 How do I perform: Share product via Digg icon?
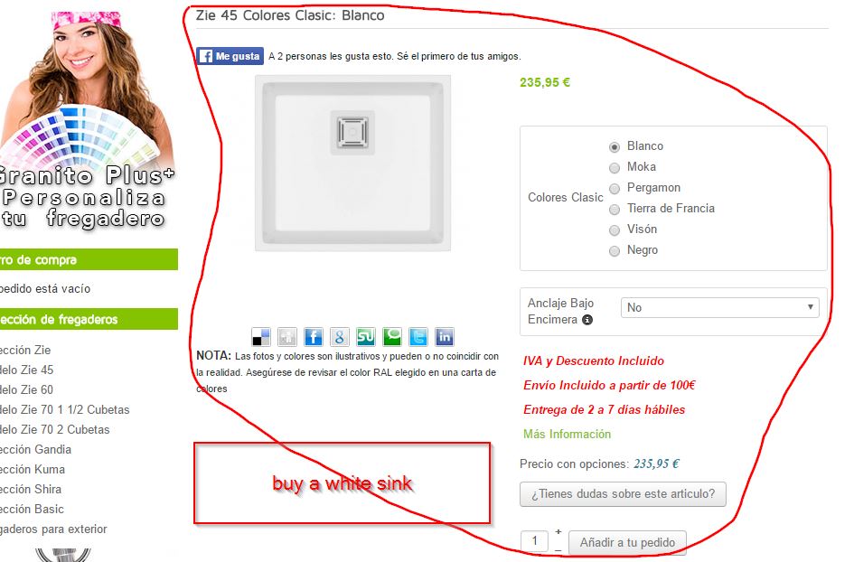tap(287, 337)
